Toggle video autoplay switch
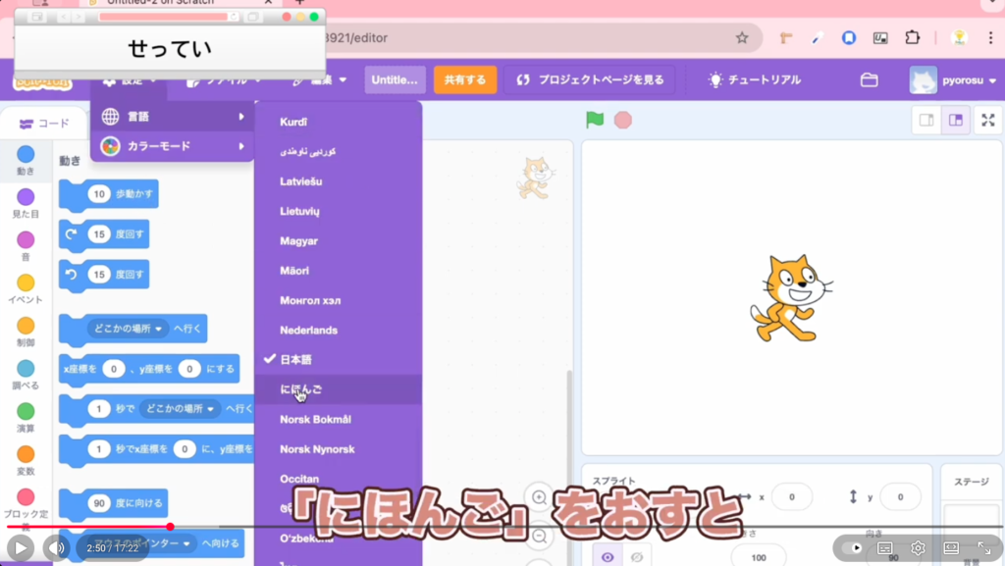Image resolution: width=1005 pixels, height=566 pixels. 852,548
